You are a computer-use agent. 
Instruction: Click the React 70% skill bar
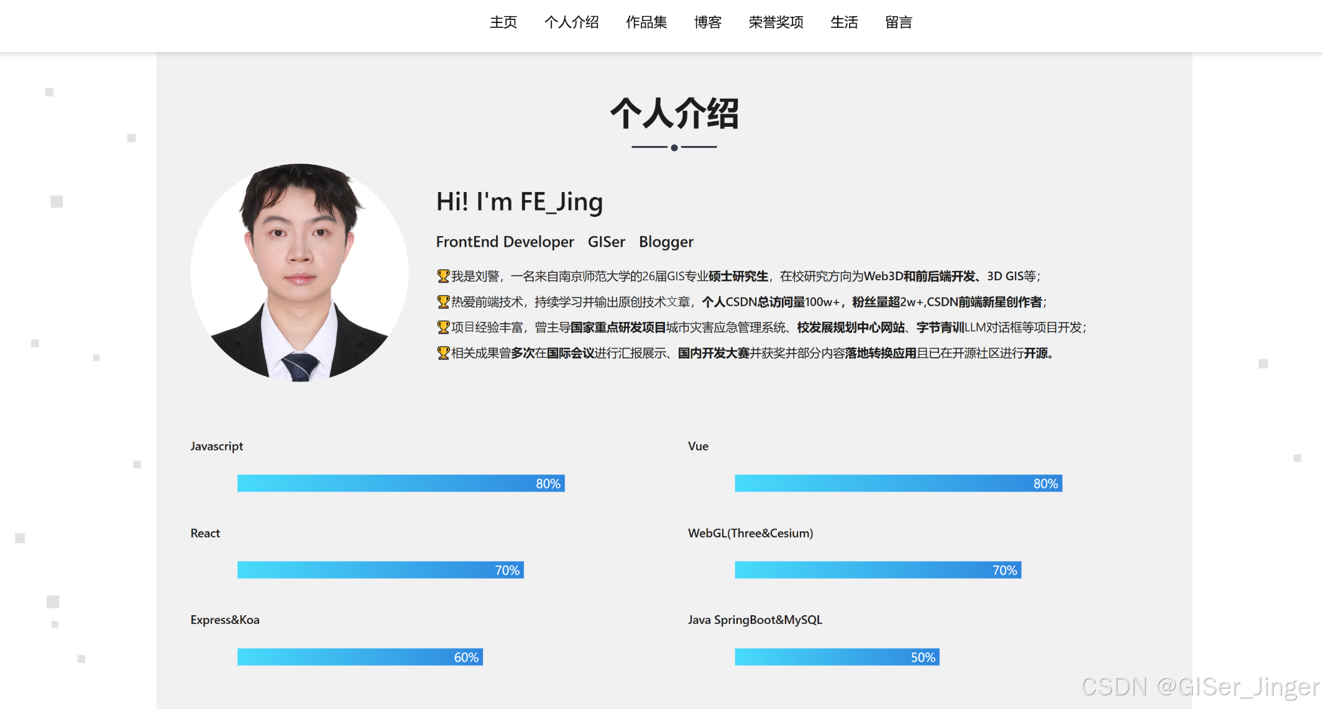pyautogui.click(x=380, y=570)
